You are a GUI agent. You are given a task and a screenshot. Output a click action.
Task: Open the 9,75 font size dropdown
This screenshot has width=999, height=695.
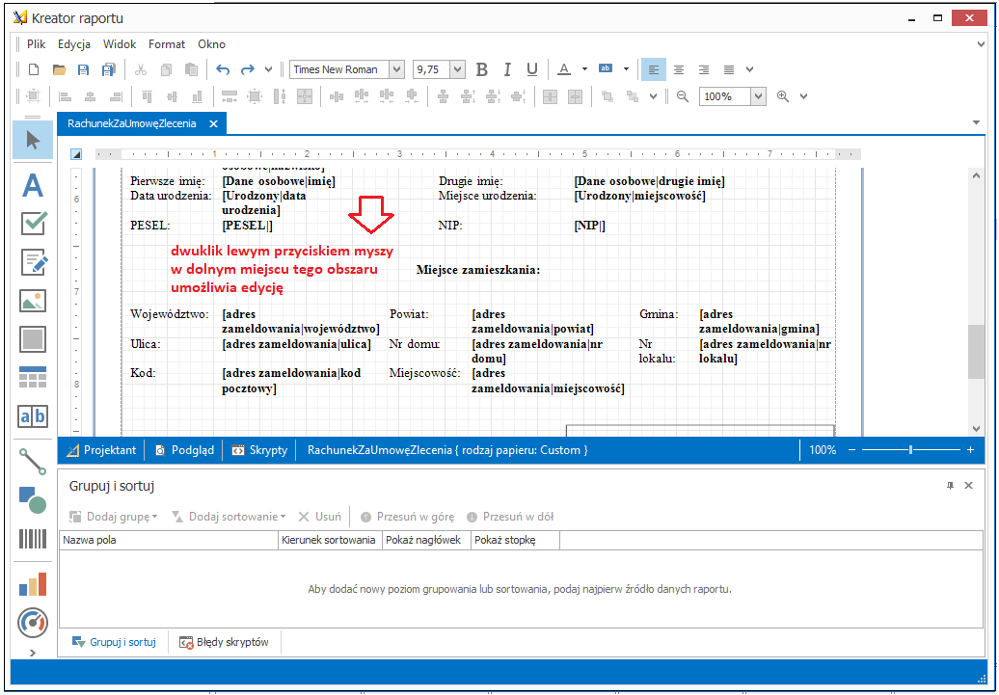457,69
